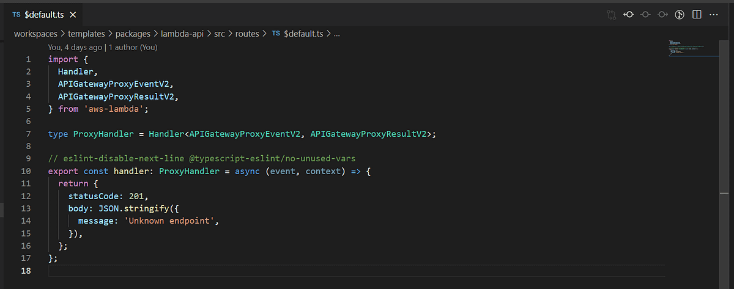This screenshot has height=289, width=734.
Task: Click the $default.ts breadcrumb item
Action: [x=296, y=34]
